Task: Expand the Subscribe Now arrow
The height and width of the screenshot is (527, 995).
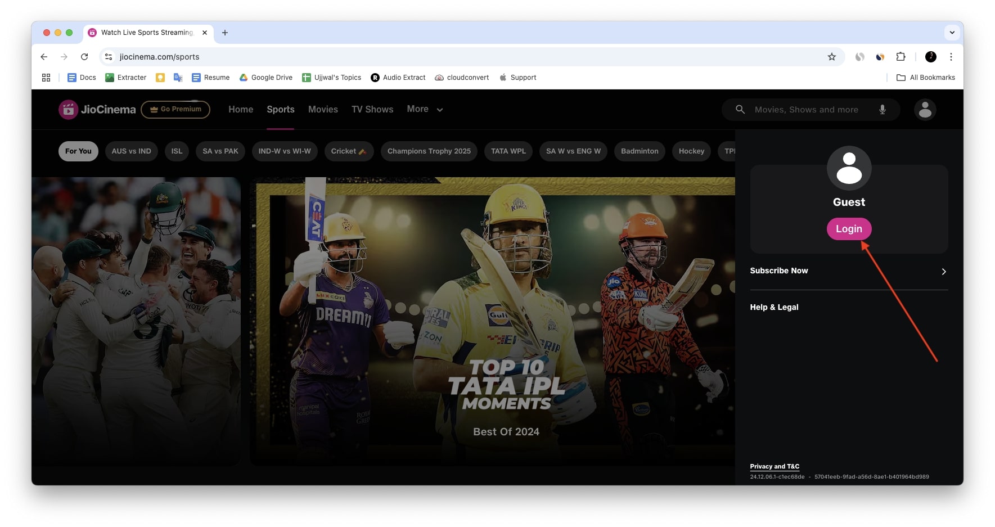Action: click(x=943, y=272)
